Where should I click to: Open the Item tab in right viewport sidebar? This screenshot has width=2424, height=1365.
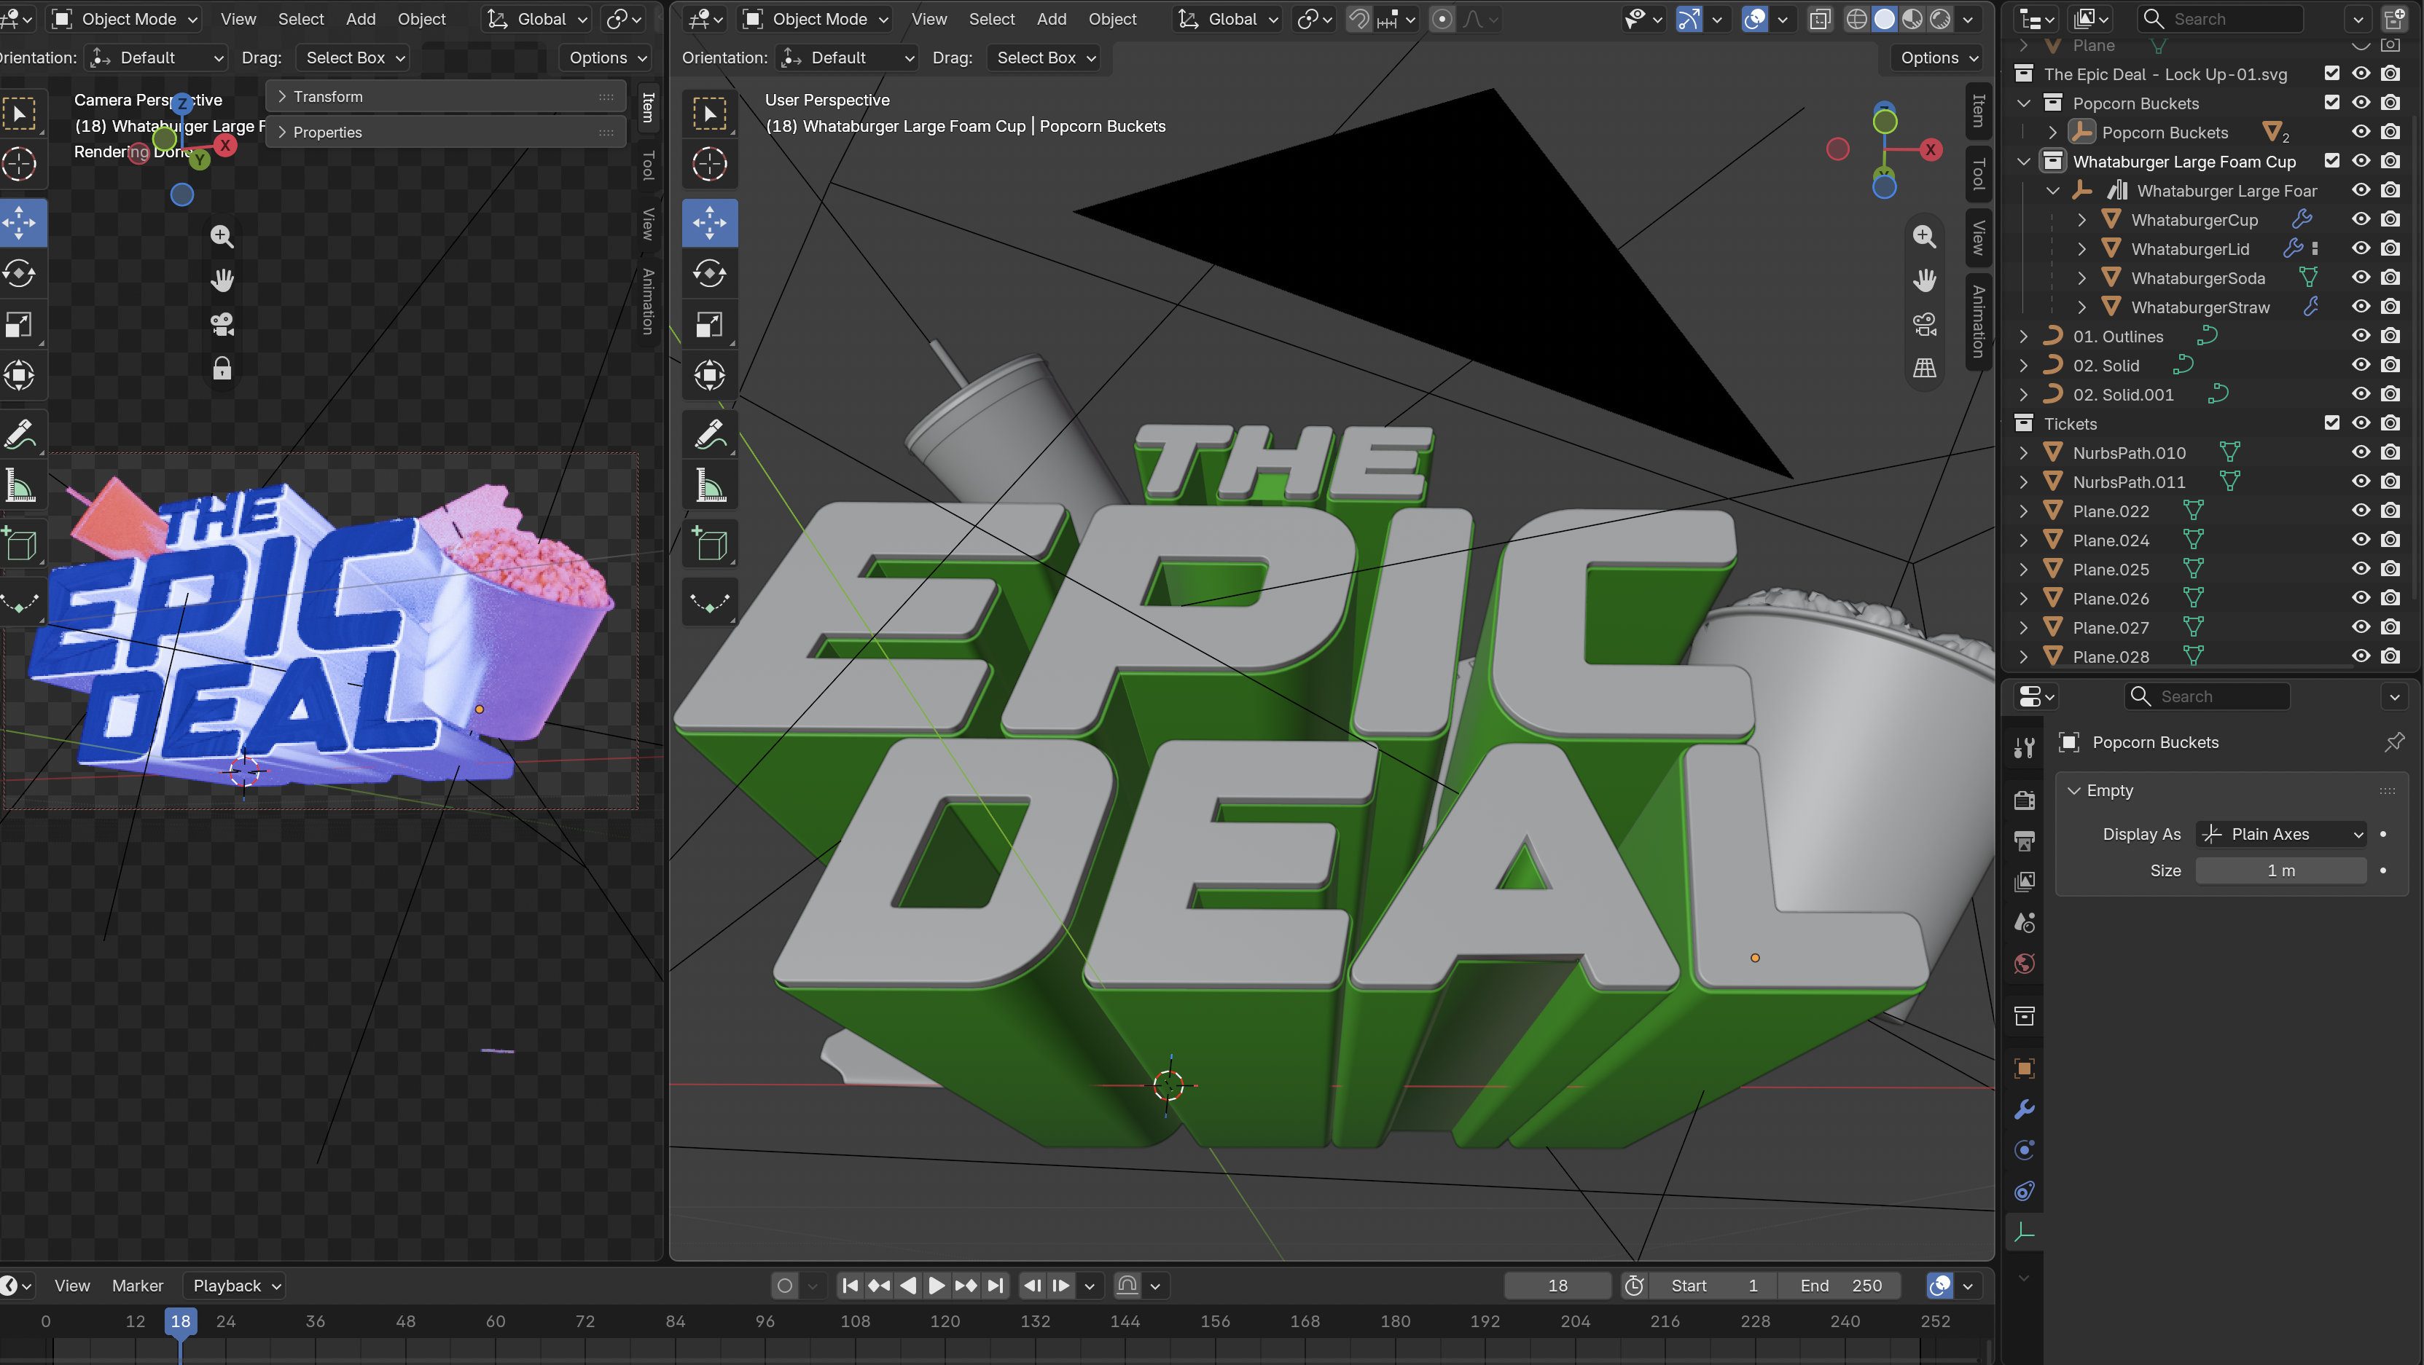pos(1978,110)
